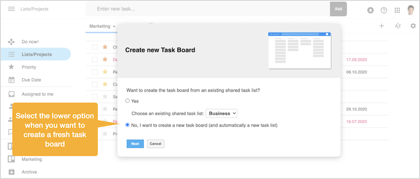Viewport: 420px width, 179px height.
Task: Open the user profile avatar
Action: tap(411, 10)
